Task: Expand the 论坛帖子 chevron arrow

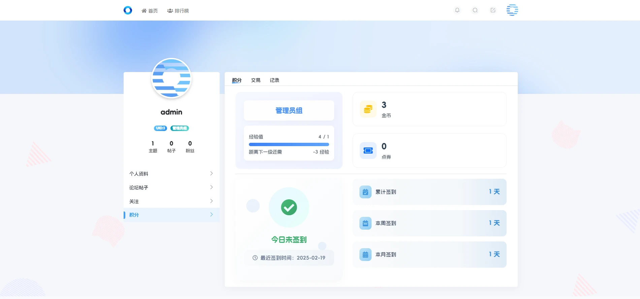Action: pyautogui.click(x=211, y=187)
